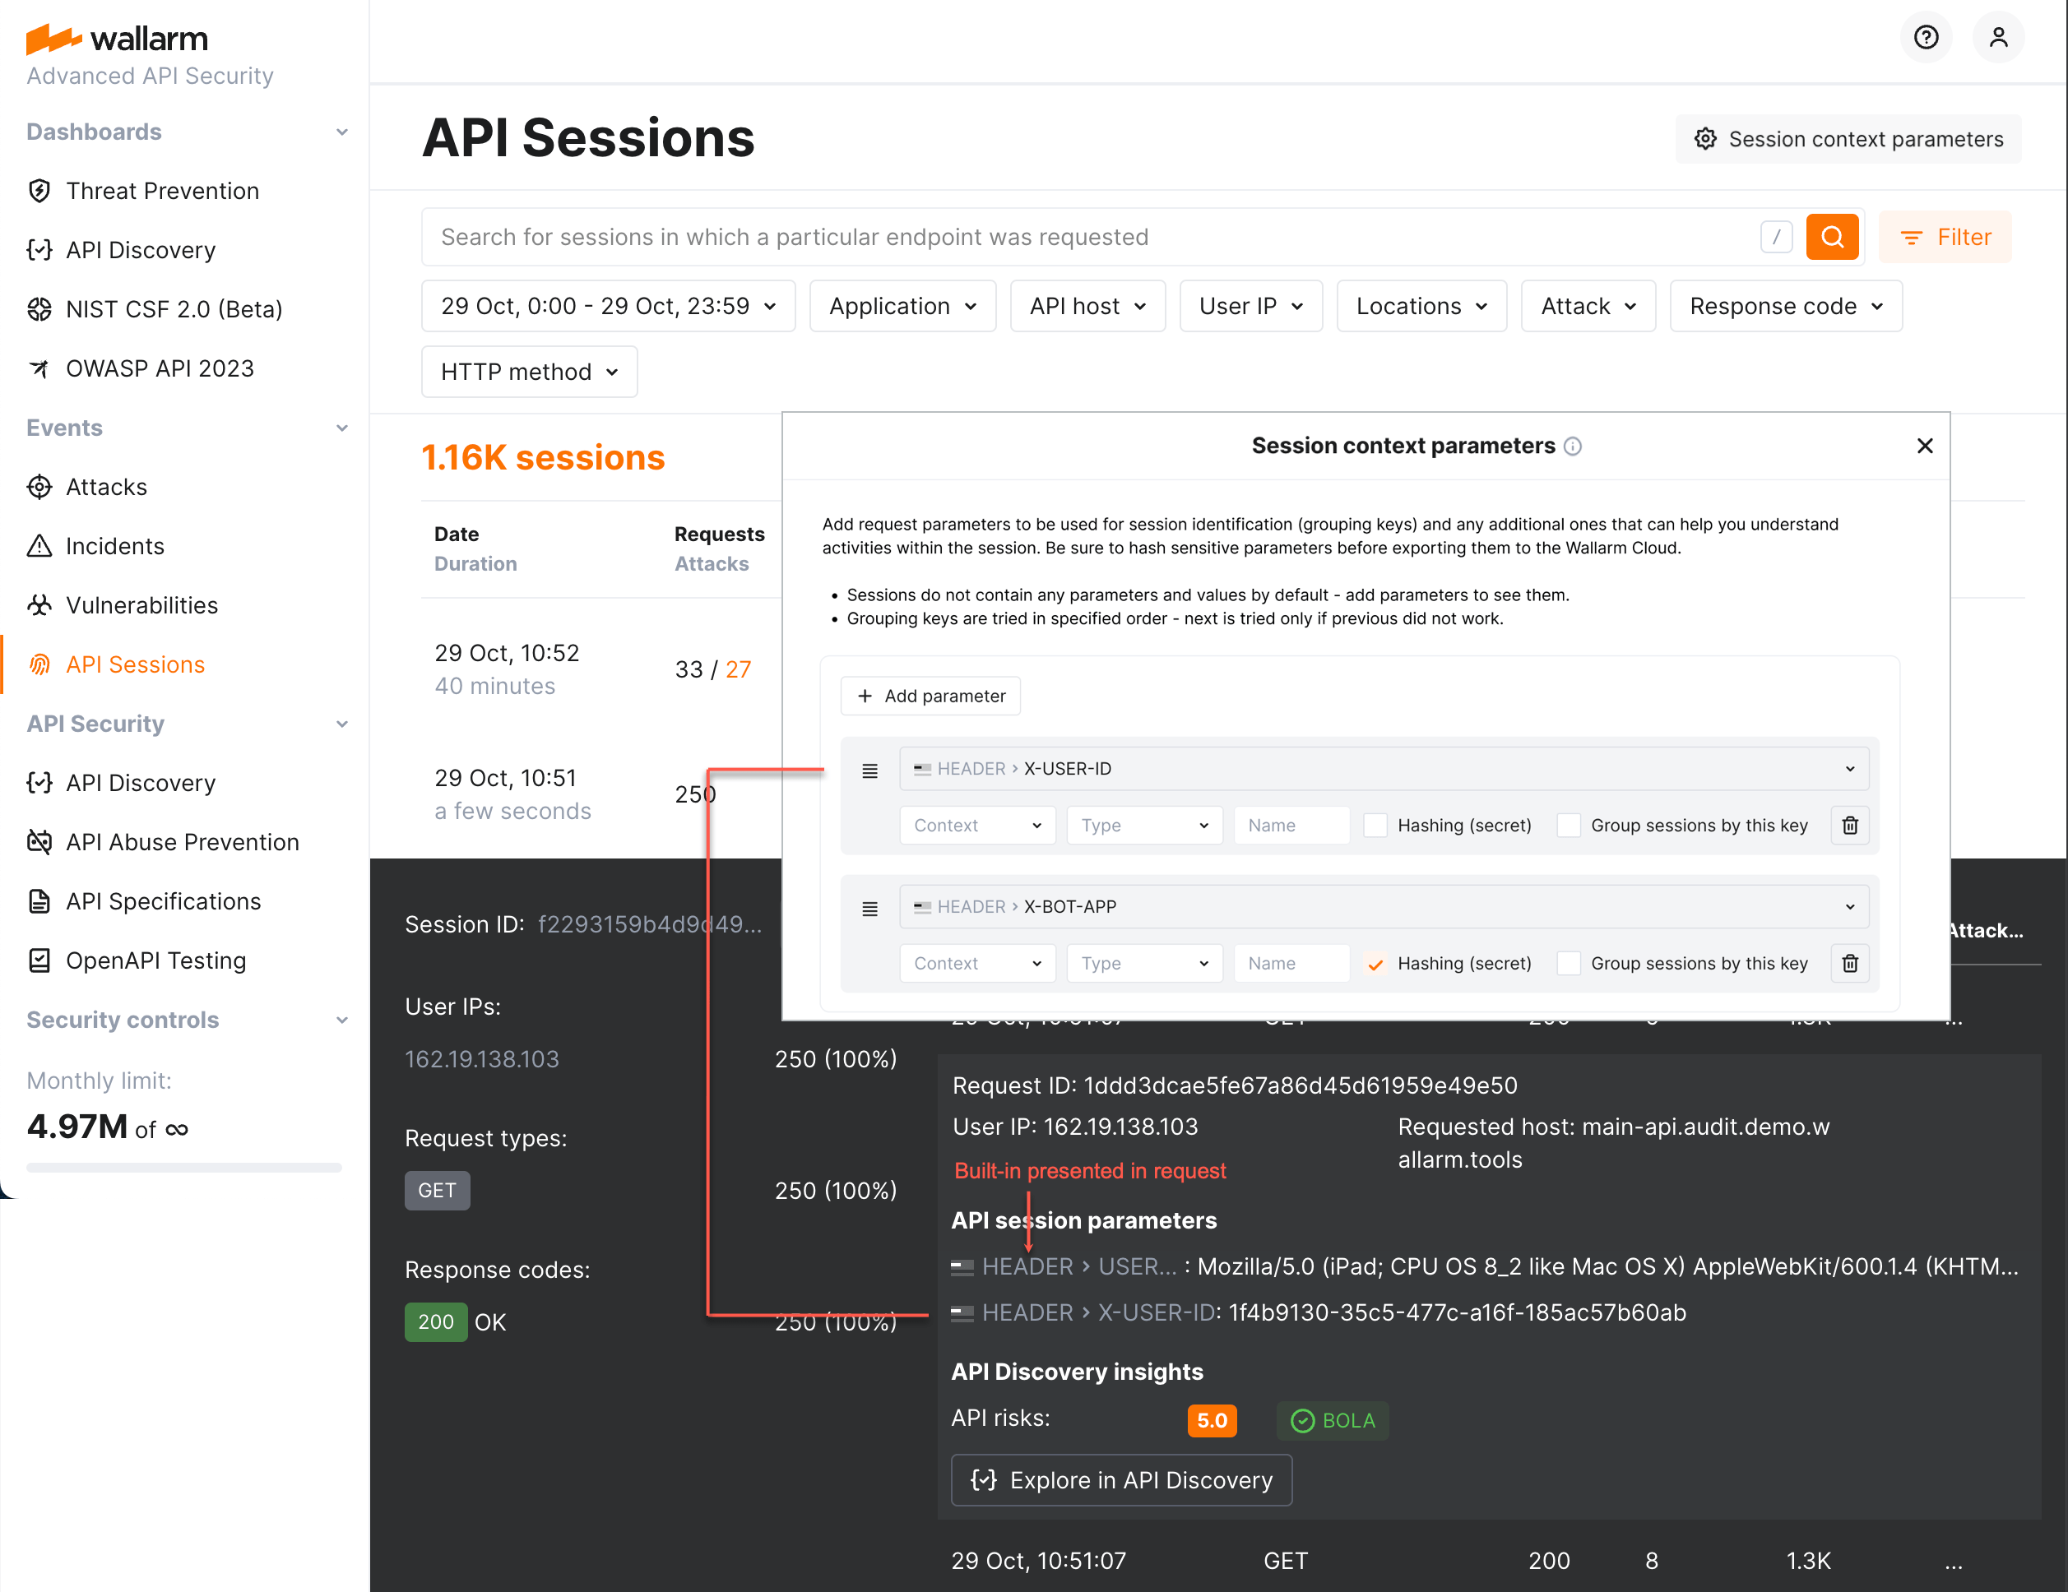Viewport: 2068px width, 1592px height.
Task: Click the Wallarm logo
Action: [x=117, y=39]
